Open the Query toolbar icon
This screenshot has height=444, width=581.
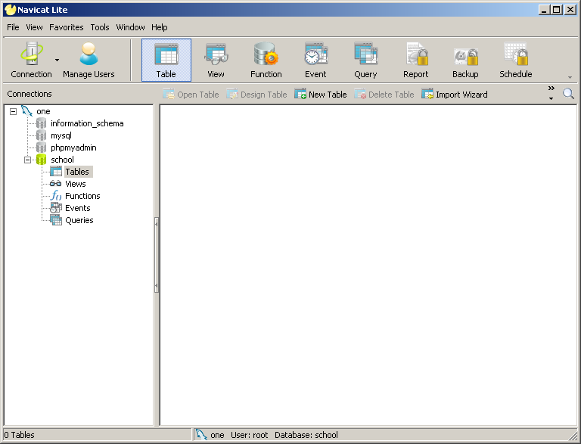point(365,60)
